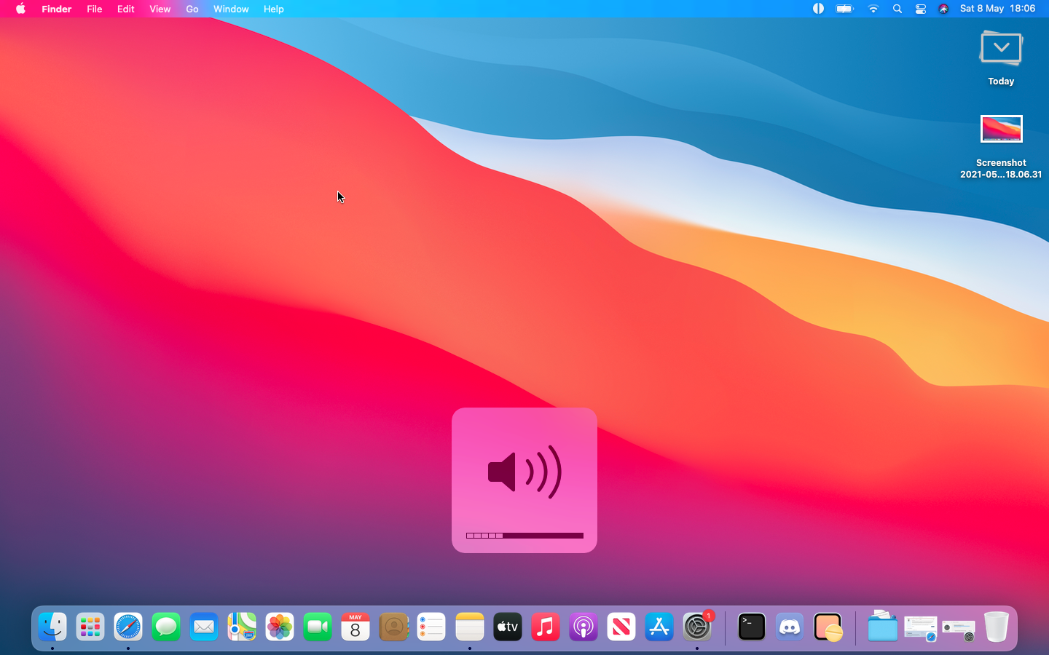1049x655 pixels.
Task: Open the Go menu
Action: 192,9
